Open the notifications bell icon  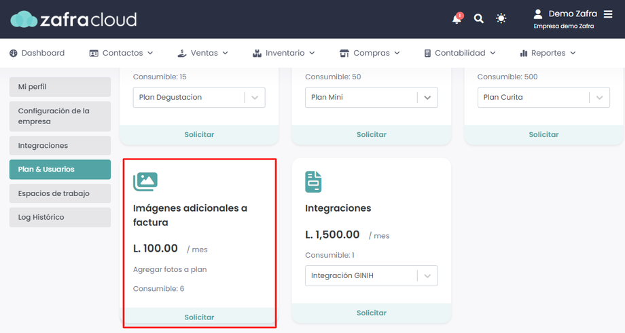(x=457, y=19)
